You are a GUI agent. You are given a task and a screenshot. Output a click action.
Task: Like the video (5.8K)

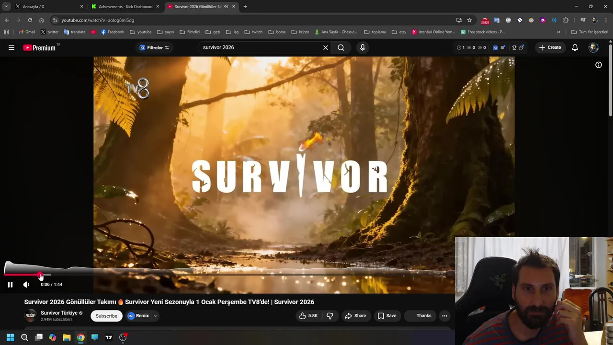pyautogui.click(x=308, y=316)
